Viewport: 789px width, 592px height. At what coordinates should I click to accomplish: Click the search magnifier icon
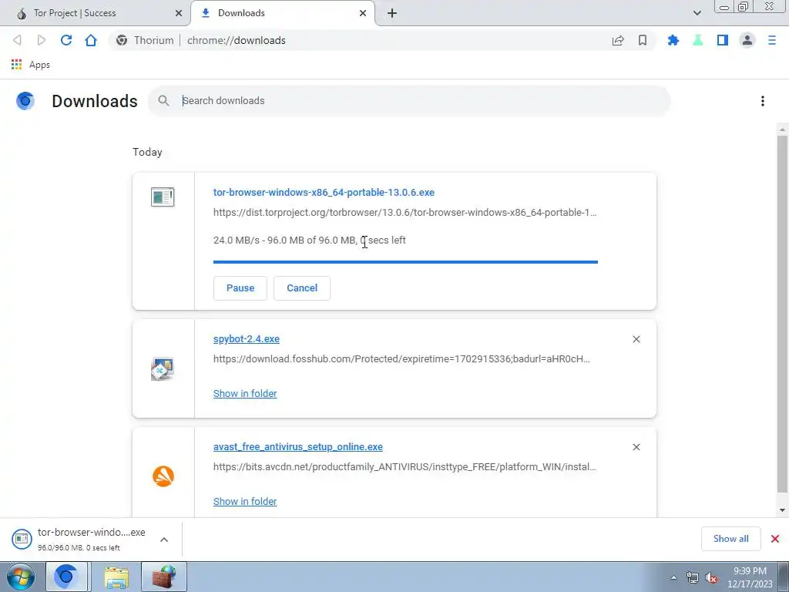click(x=163, y=101)
